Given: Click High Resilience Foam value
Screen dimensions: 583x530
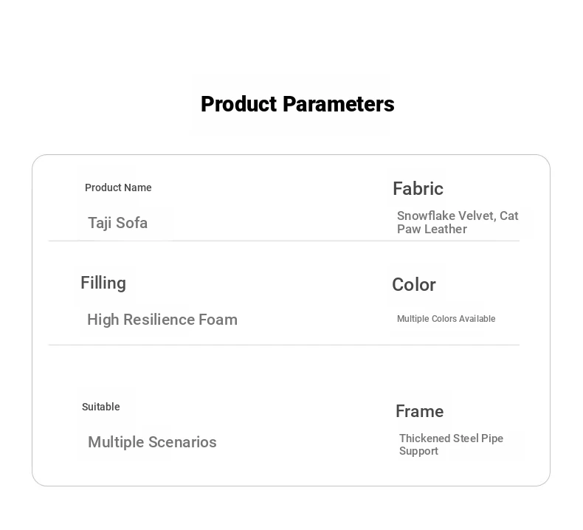Looking at the screenshot, I should [x=162, y=320].
